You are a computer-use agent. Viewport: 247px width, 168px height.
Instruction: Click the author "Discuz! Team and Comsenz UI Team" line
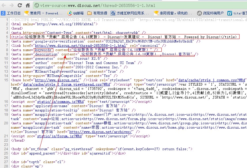pyautogui.click(x=76, y=63)
